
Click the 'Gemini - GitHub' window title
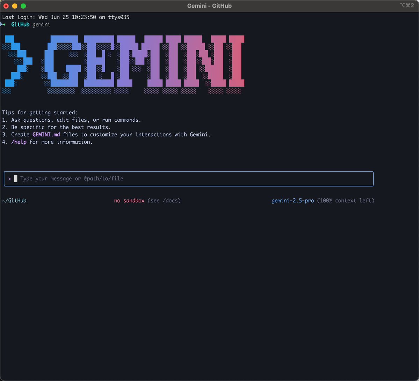point(209,6)
